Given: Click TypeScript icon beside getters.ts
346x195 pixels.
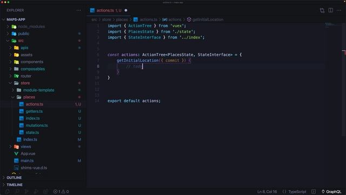Looking at the screenshot, I should click(22, 111).
